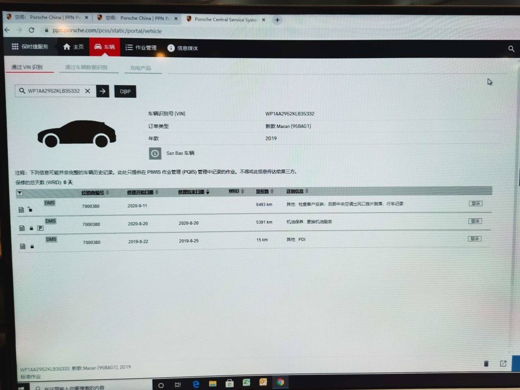Image resolution: width=520 pixels, height=390 pixels.
Task: Click the vehicle silhouette image
Action: (77, 134)
